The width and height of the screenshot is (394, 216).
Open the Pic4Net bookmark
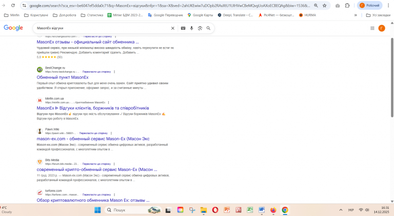pyautogui.click(x=276, y=15)
